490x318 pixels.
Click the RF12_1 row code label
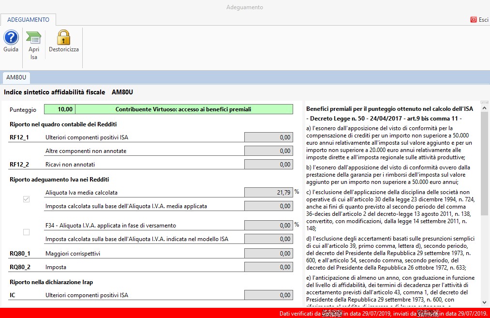pyautogui.click(x=19, y=137)
